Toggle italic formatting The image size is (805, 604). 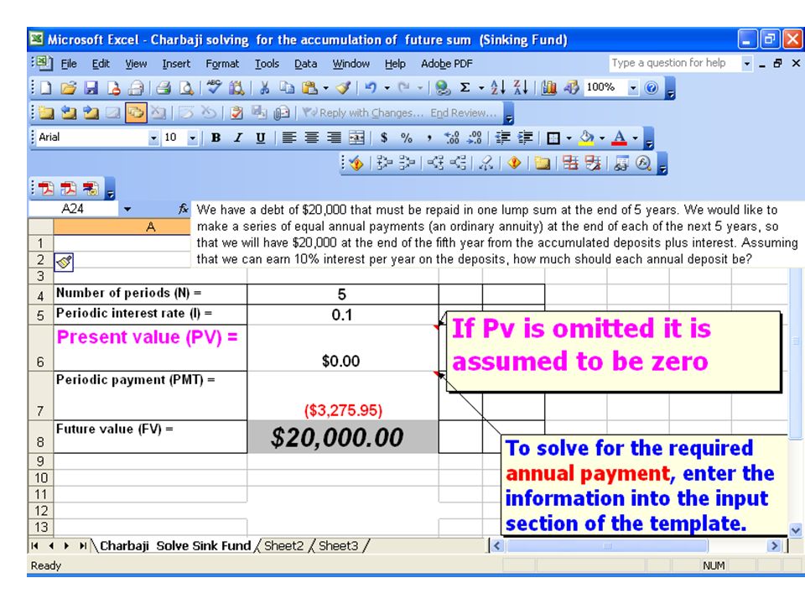pos(238,138)
